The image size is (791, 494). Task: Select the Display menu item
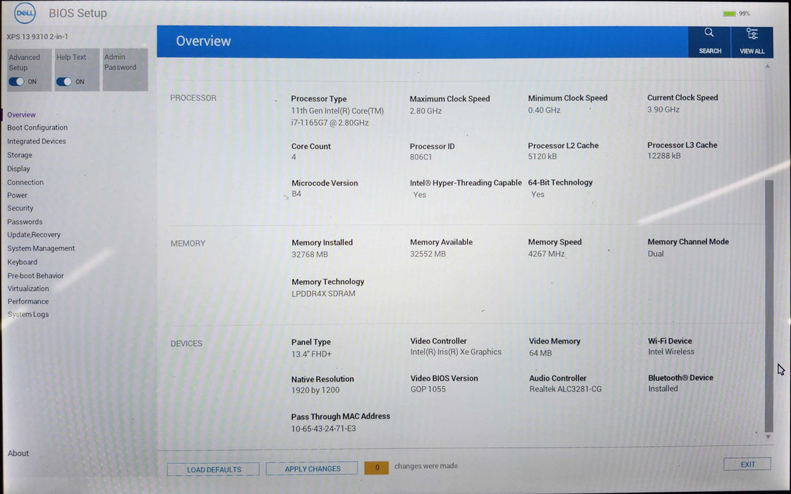(18, 169)
